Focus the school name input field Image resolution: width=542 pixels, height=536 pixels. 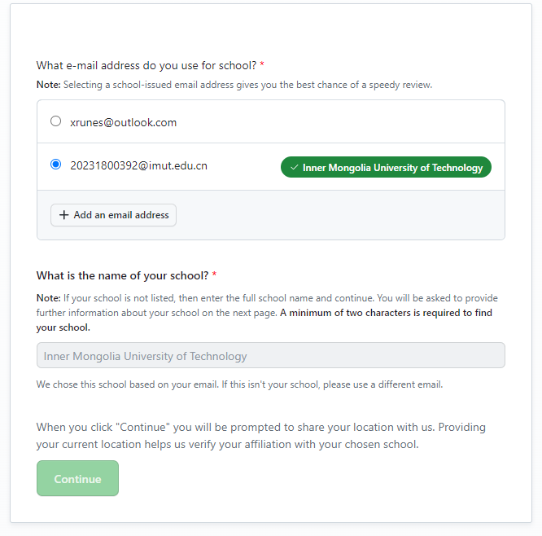pyautogui.click(x=271, y=355)
